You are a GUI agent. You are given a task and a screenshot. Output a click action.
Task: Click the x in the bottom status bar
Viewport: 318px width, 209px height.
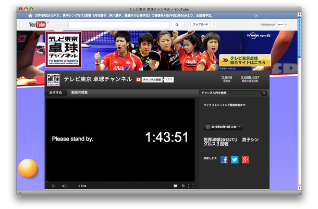pos(20,192)
